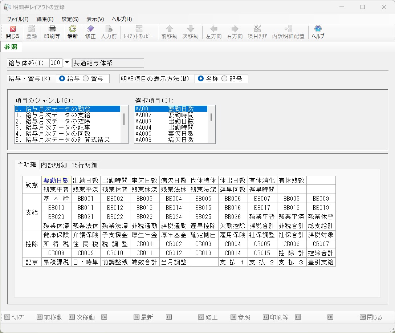Select the 賞与 radio button
This screenshot has width=395, height=333.
(x=86, y=79)
